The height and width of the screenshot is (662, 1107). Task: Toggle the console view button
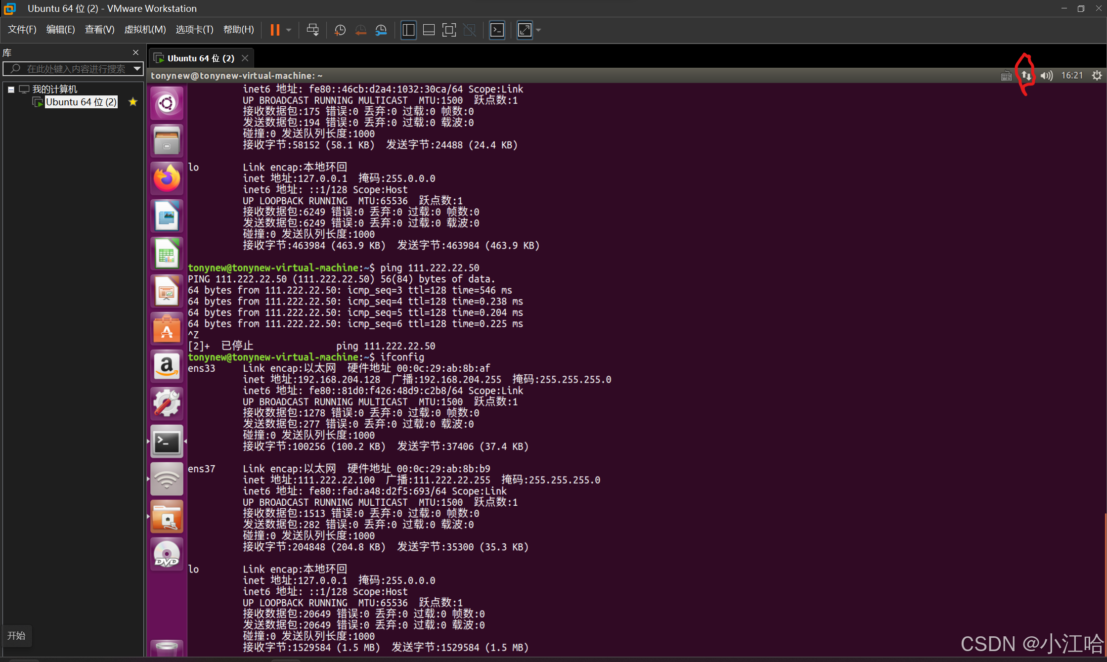497,30
